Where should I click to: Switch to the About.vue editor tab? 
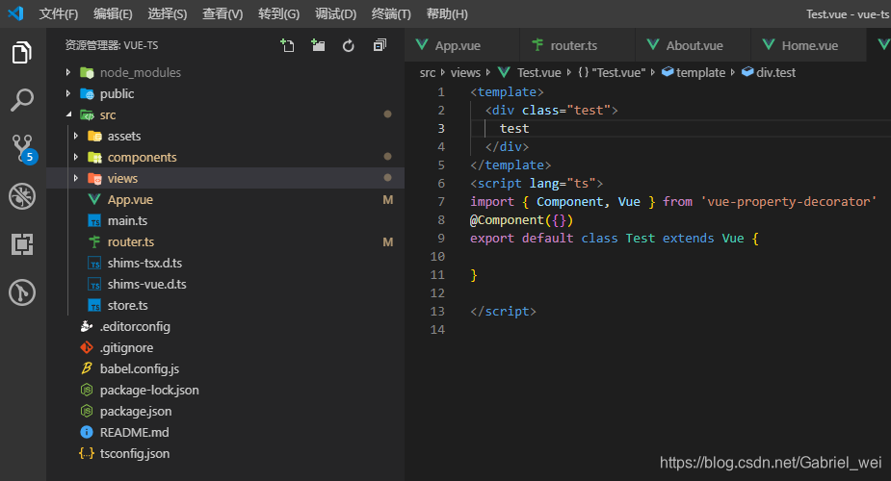[693, 45]
